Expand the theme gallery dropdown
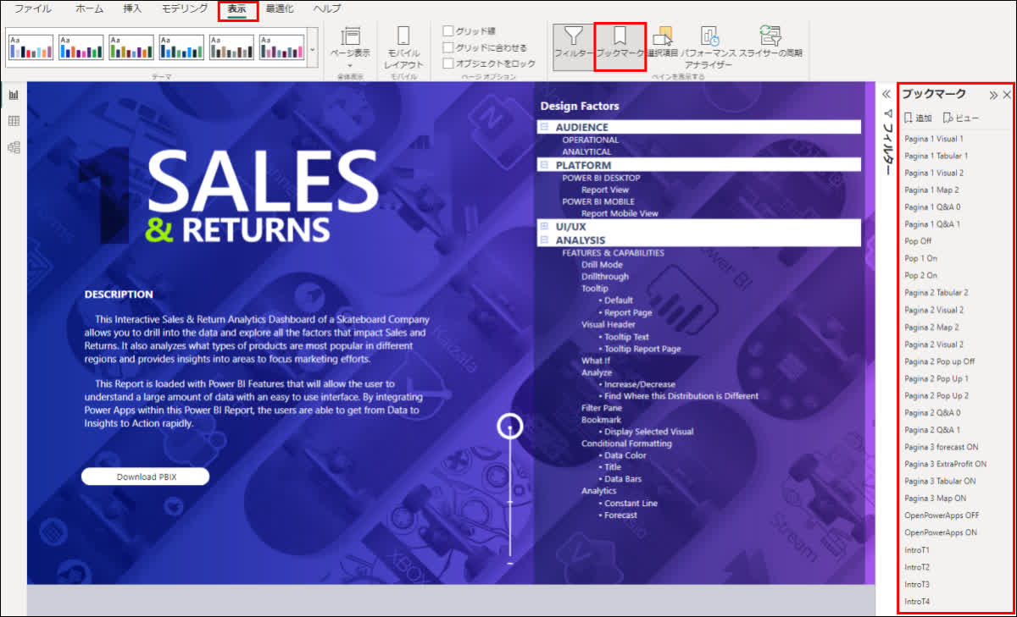 point(312,49)
